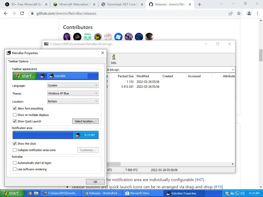The image size is (263, 197).
Task: Switch to the 50+ Free Minecraft Acc tab
Action: pyautogui.click(x=27, y=4)
